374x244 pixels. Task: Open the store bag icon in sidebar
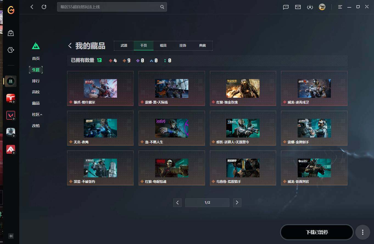coord(11,33)
